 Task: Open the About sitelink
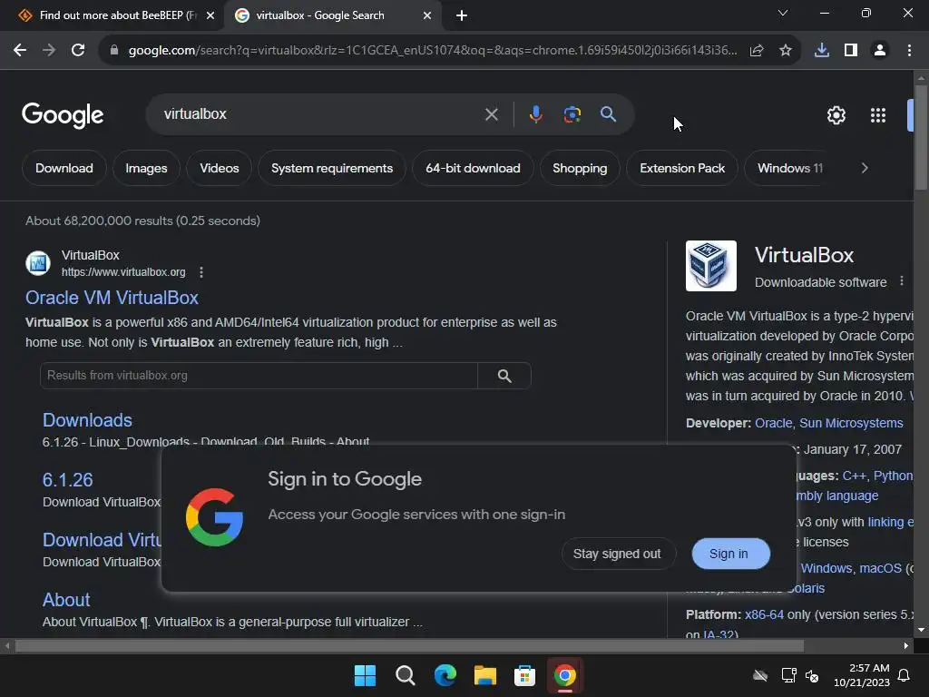tap(66, 600)
